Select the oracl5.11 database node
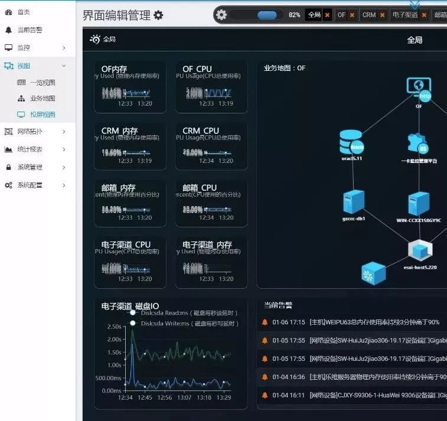The width and height of the screenshot is (447, 421). coord(351,142)
